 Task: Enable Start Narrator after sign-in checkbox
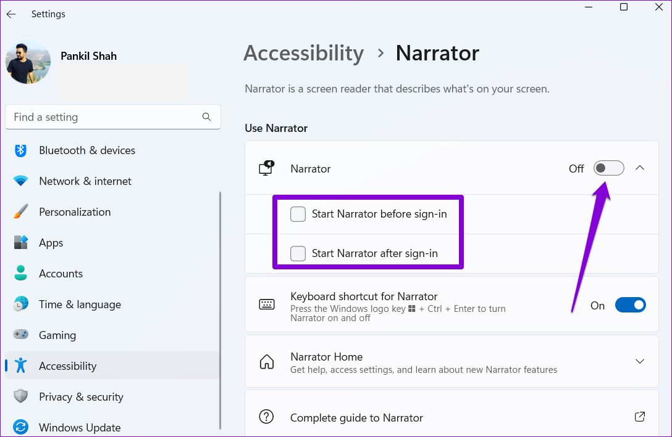click(298, 253)
